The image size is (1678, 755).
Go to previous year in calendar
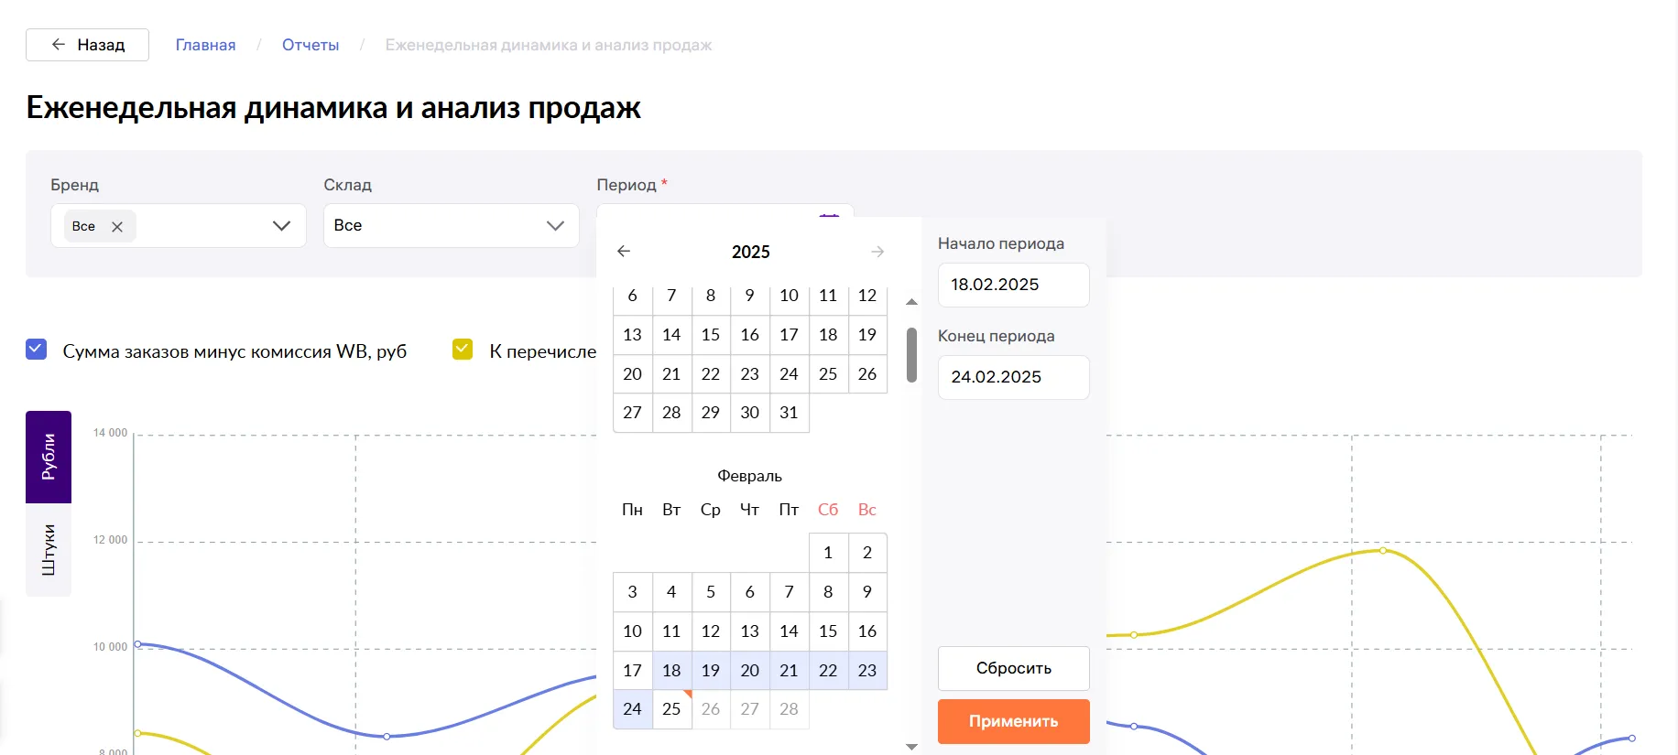click(624, 252)
